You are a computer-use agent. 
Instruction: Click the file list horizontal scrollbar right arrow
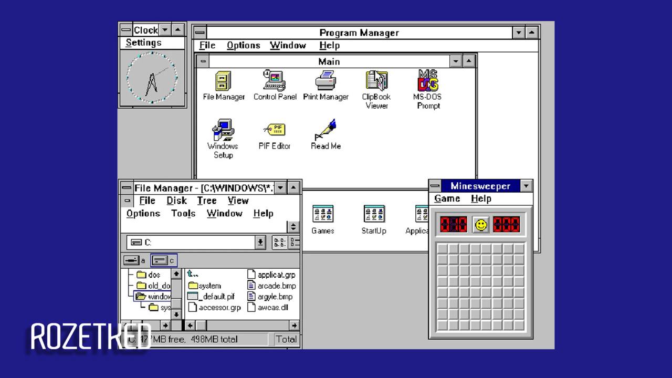(x=294, y=325)
